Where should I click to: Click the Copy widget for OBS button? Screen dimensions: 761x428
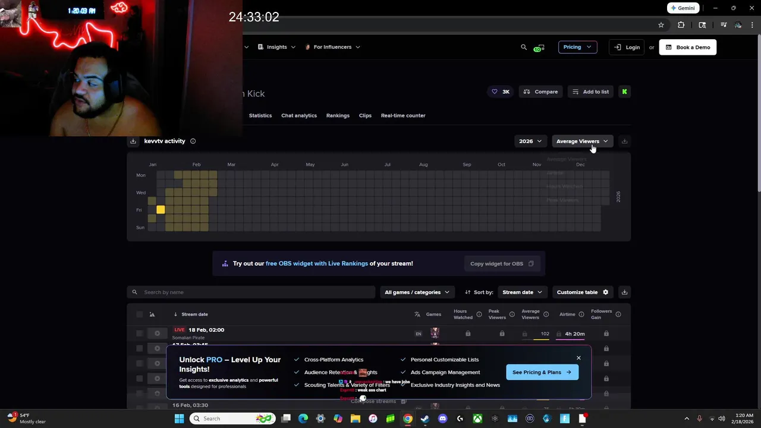click(x=502, y=263)
